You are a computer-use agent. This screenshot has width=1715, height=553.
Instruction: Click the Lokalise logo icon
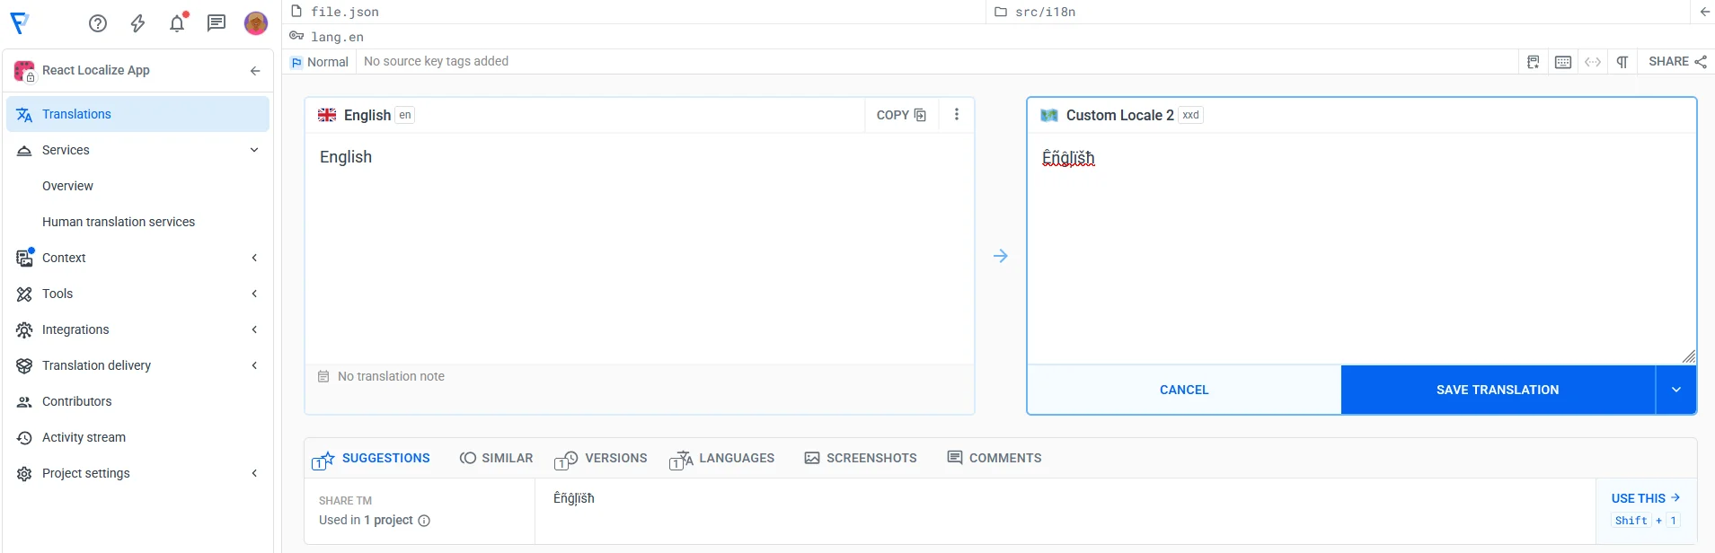(x=19, y=22)
